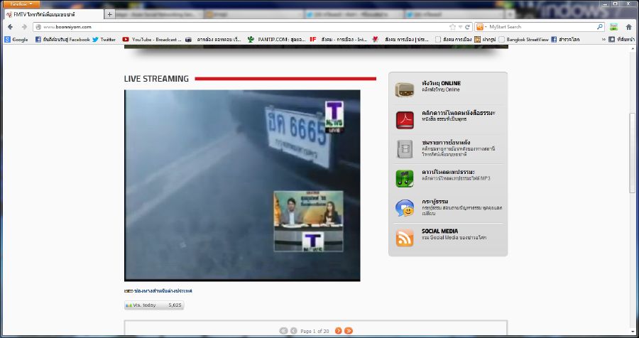639x338 pixels.
Task: Click the red PDF book download icon
Action: [405, 120]
